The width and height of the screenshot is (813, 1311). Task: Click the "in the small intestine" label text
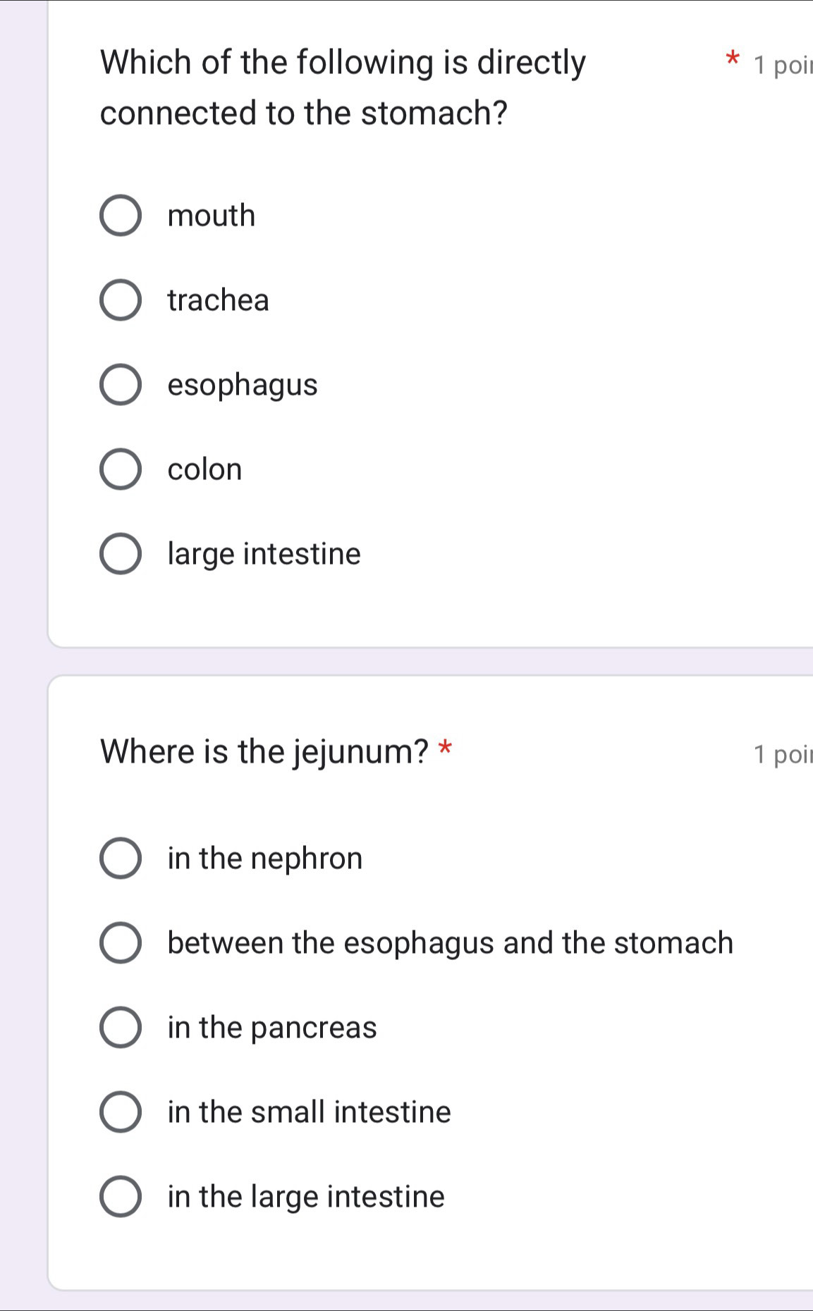tap(309, 1112)
